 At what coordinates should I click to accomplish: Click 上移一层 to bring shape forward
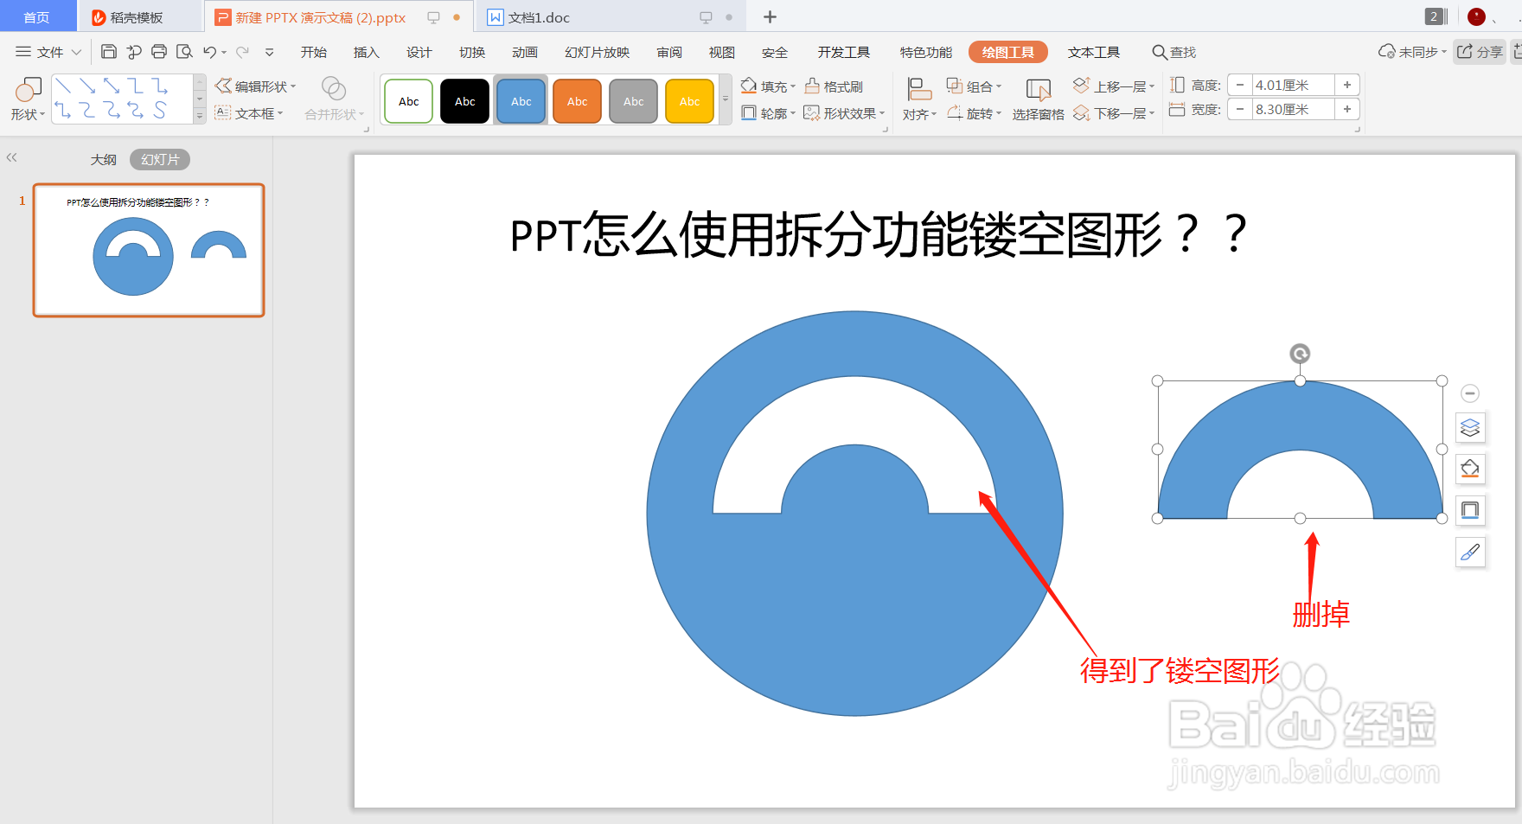(x=1114, y=86)
